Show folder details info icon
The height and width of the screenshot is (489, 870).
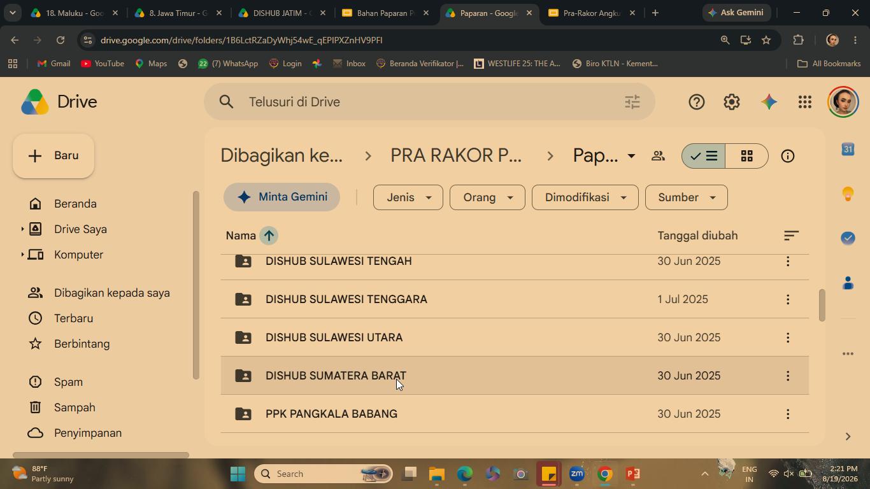click(x=788, y=156)
